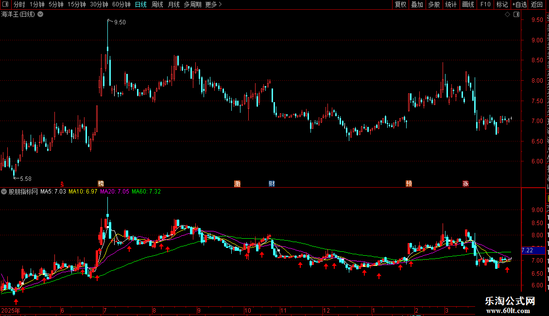The height and width of the screenshot is (316, 549).
Task: Select the 15分钟 period tab
Action: tap(76, 4)
